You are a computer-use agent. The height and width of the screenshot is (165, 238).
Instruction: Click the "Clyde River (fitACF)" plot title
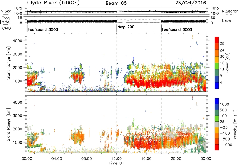click(53, 3)
